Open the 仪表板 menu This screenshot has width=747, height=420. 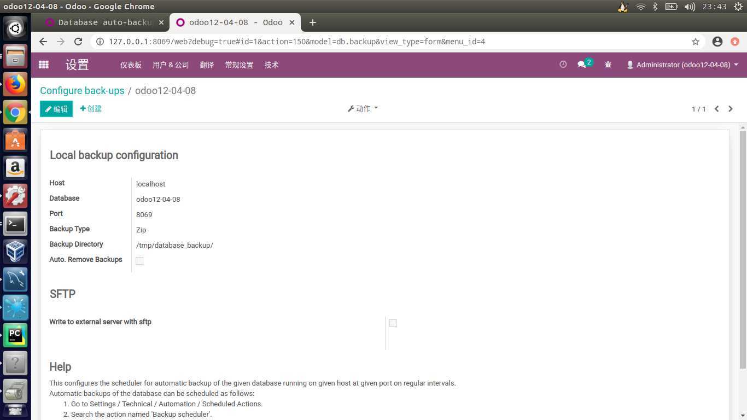click(131, 65)
